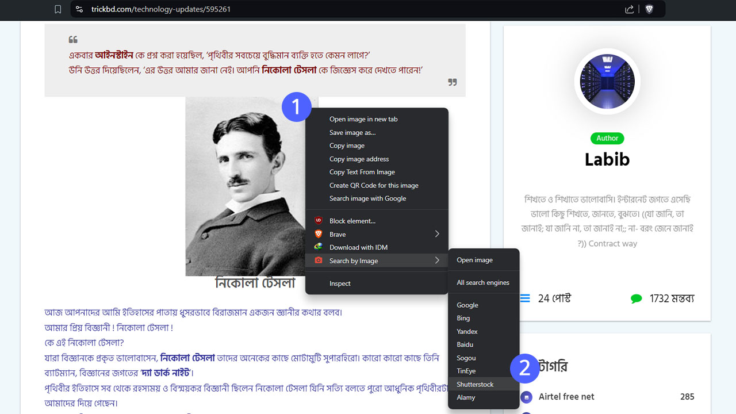This screenshot has width=736, height=414.
Task: Click the blue posts list icon
Action: coord(525,298)
